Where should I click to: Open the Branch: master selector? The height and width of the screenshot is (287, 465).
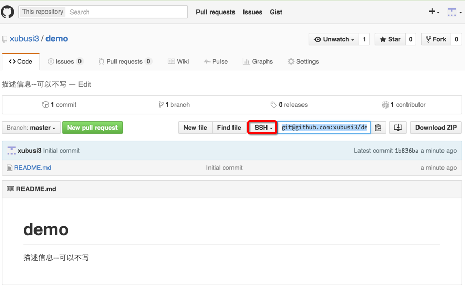(x=31, y=128)
